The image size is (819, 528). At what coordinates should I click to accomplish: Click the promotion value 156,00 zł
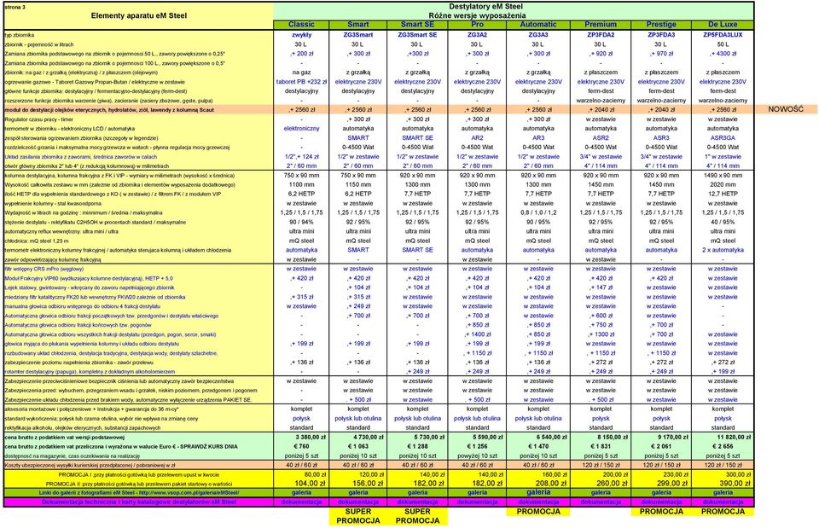(369, 484)
